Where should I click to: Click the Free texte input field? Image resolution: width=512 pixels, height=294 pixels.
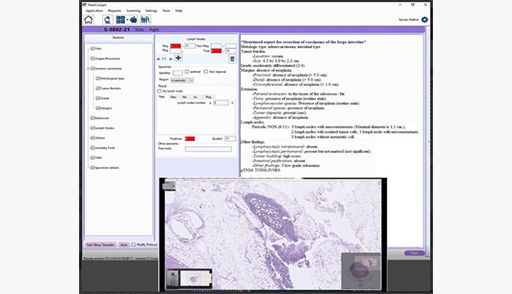(x=209, y=149)
